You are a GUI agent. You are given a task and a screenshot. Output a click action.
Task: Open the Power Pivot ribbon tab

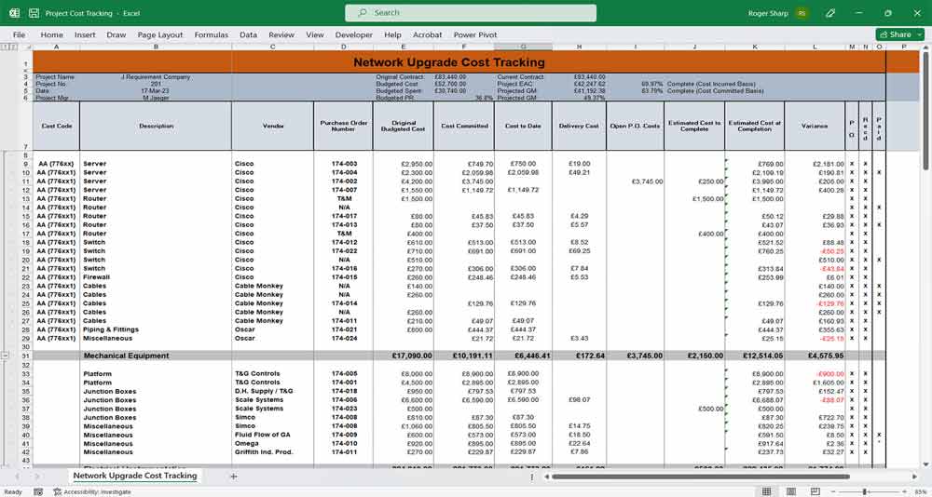(475, 35)
